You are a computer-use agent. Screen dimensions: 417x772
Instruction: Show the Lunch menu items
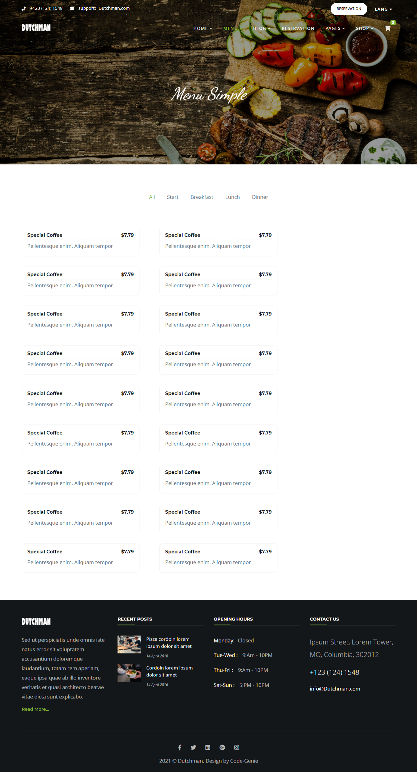[x=232, y=197]
